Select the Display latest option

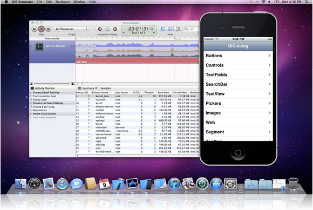pos(38,100)
